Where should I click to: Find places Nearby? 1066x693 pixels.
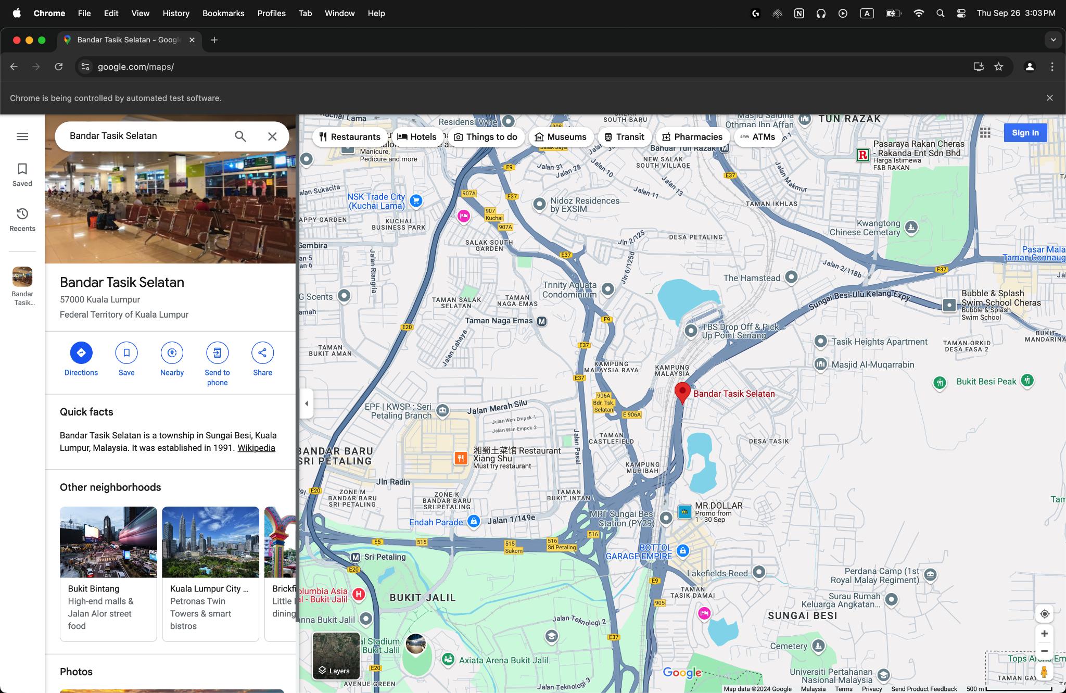172,359
